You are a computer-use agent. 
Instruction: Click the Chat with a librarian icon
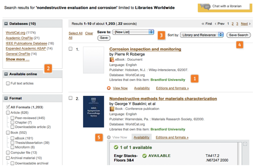[x=206, y=6]
